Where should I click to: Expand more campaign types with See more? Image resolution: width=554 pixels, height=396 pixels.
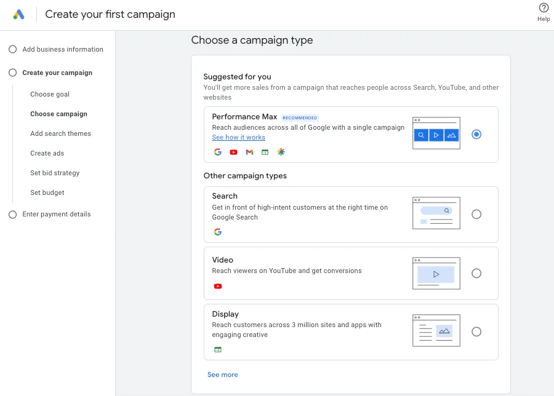coord(223,375)
